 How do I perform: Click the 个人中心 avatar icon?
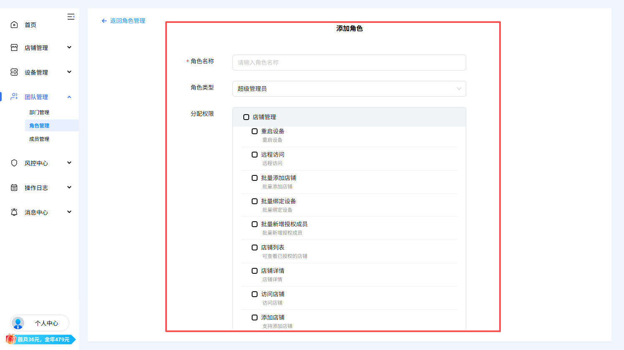click(x=18, y=323)
